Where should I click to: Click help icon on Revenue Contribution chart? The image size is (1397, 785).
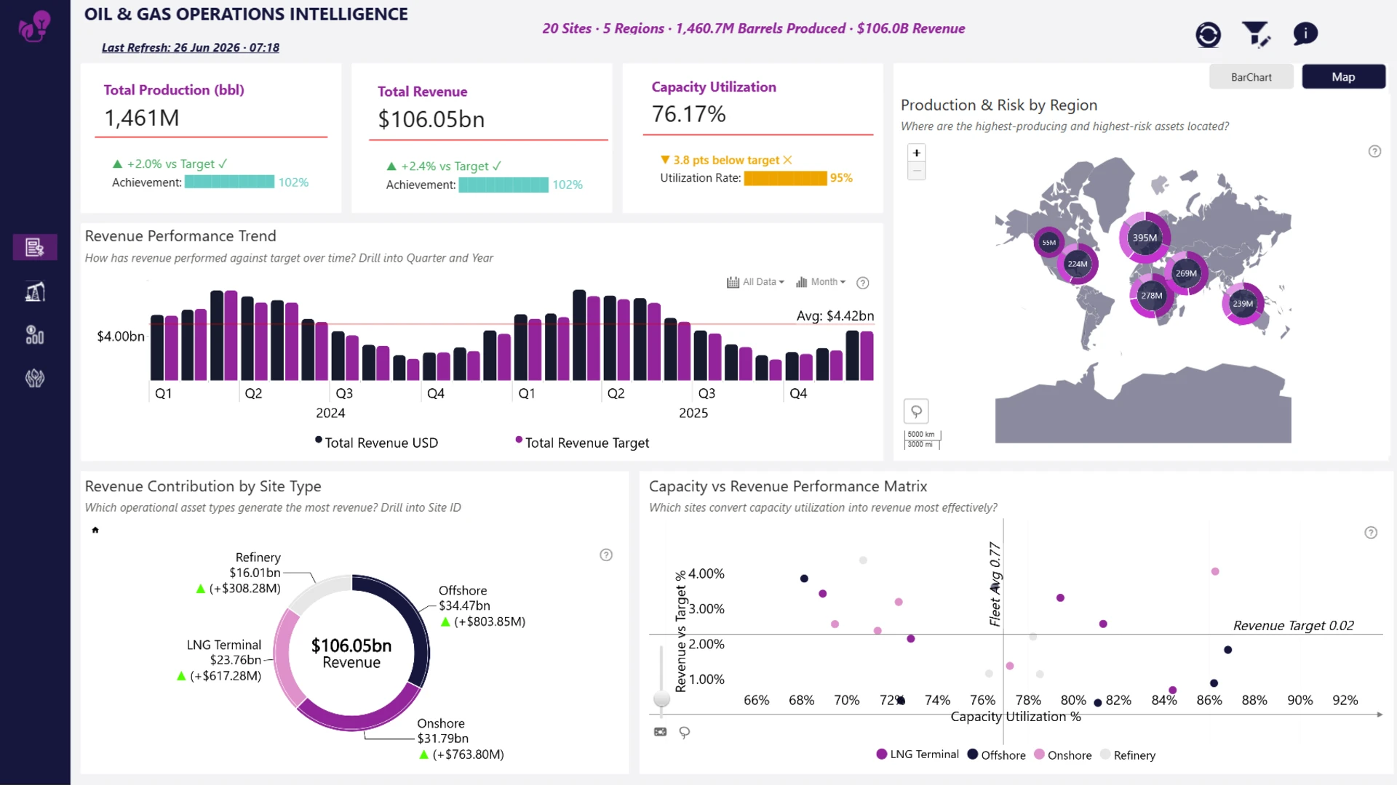(x=606, y=555)
